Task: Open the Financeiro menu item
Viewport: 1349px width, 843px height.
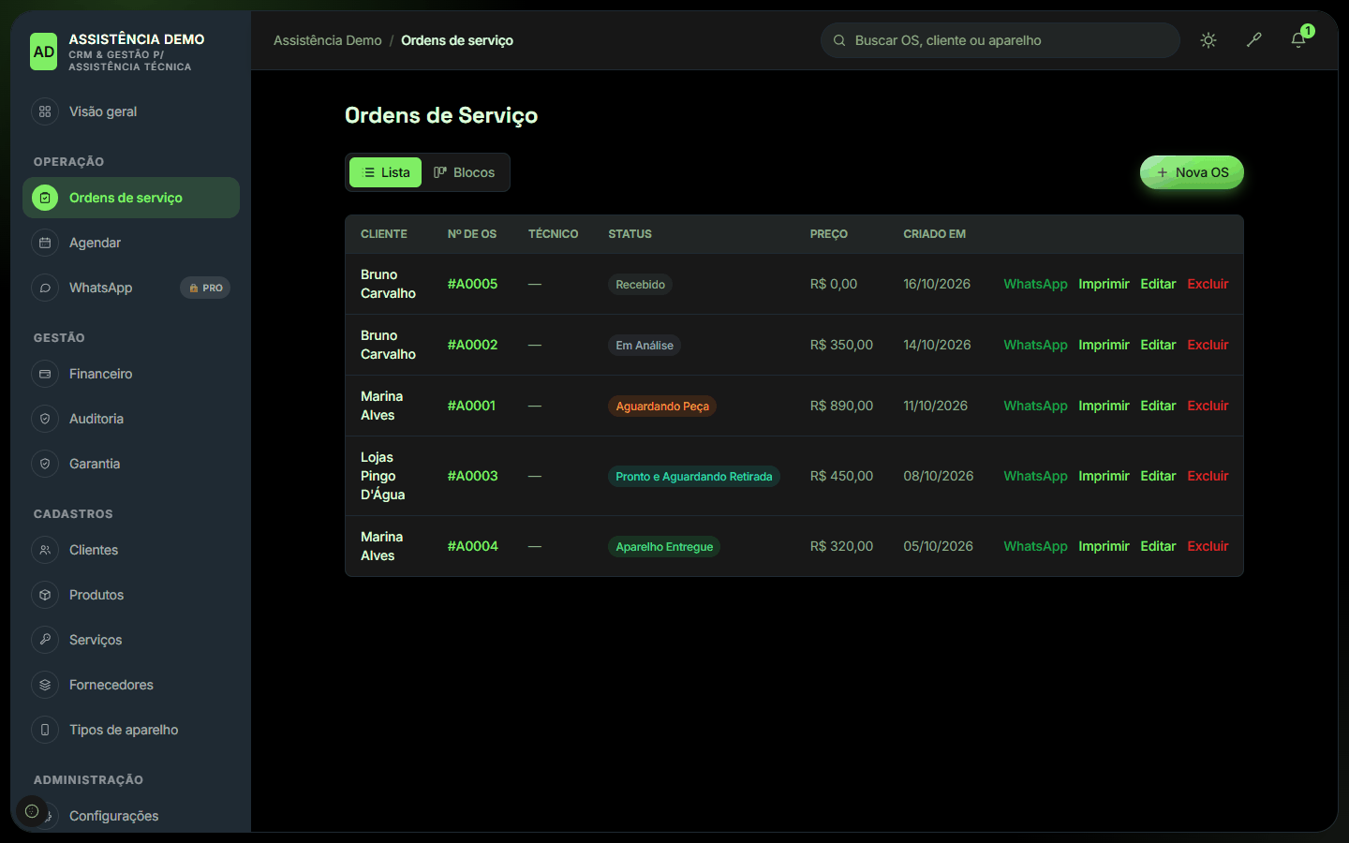Action: pyautogui.click(x=131, y=374)
